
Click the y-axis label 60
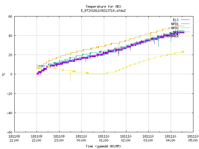(10, 16)
